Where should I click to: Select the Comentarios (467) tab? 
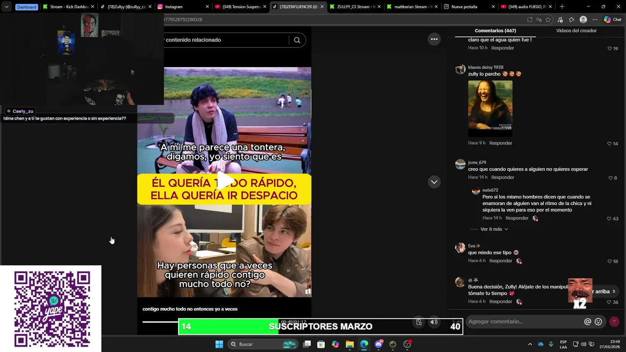pyautogui.click(x=495, y=30)
